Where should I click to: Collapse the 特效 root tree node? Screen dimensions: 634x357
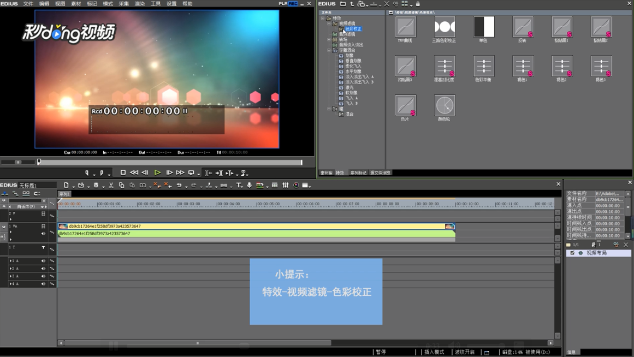323,18
